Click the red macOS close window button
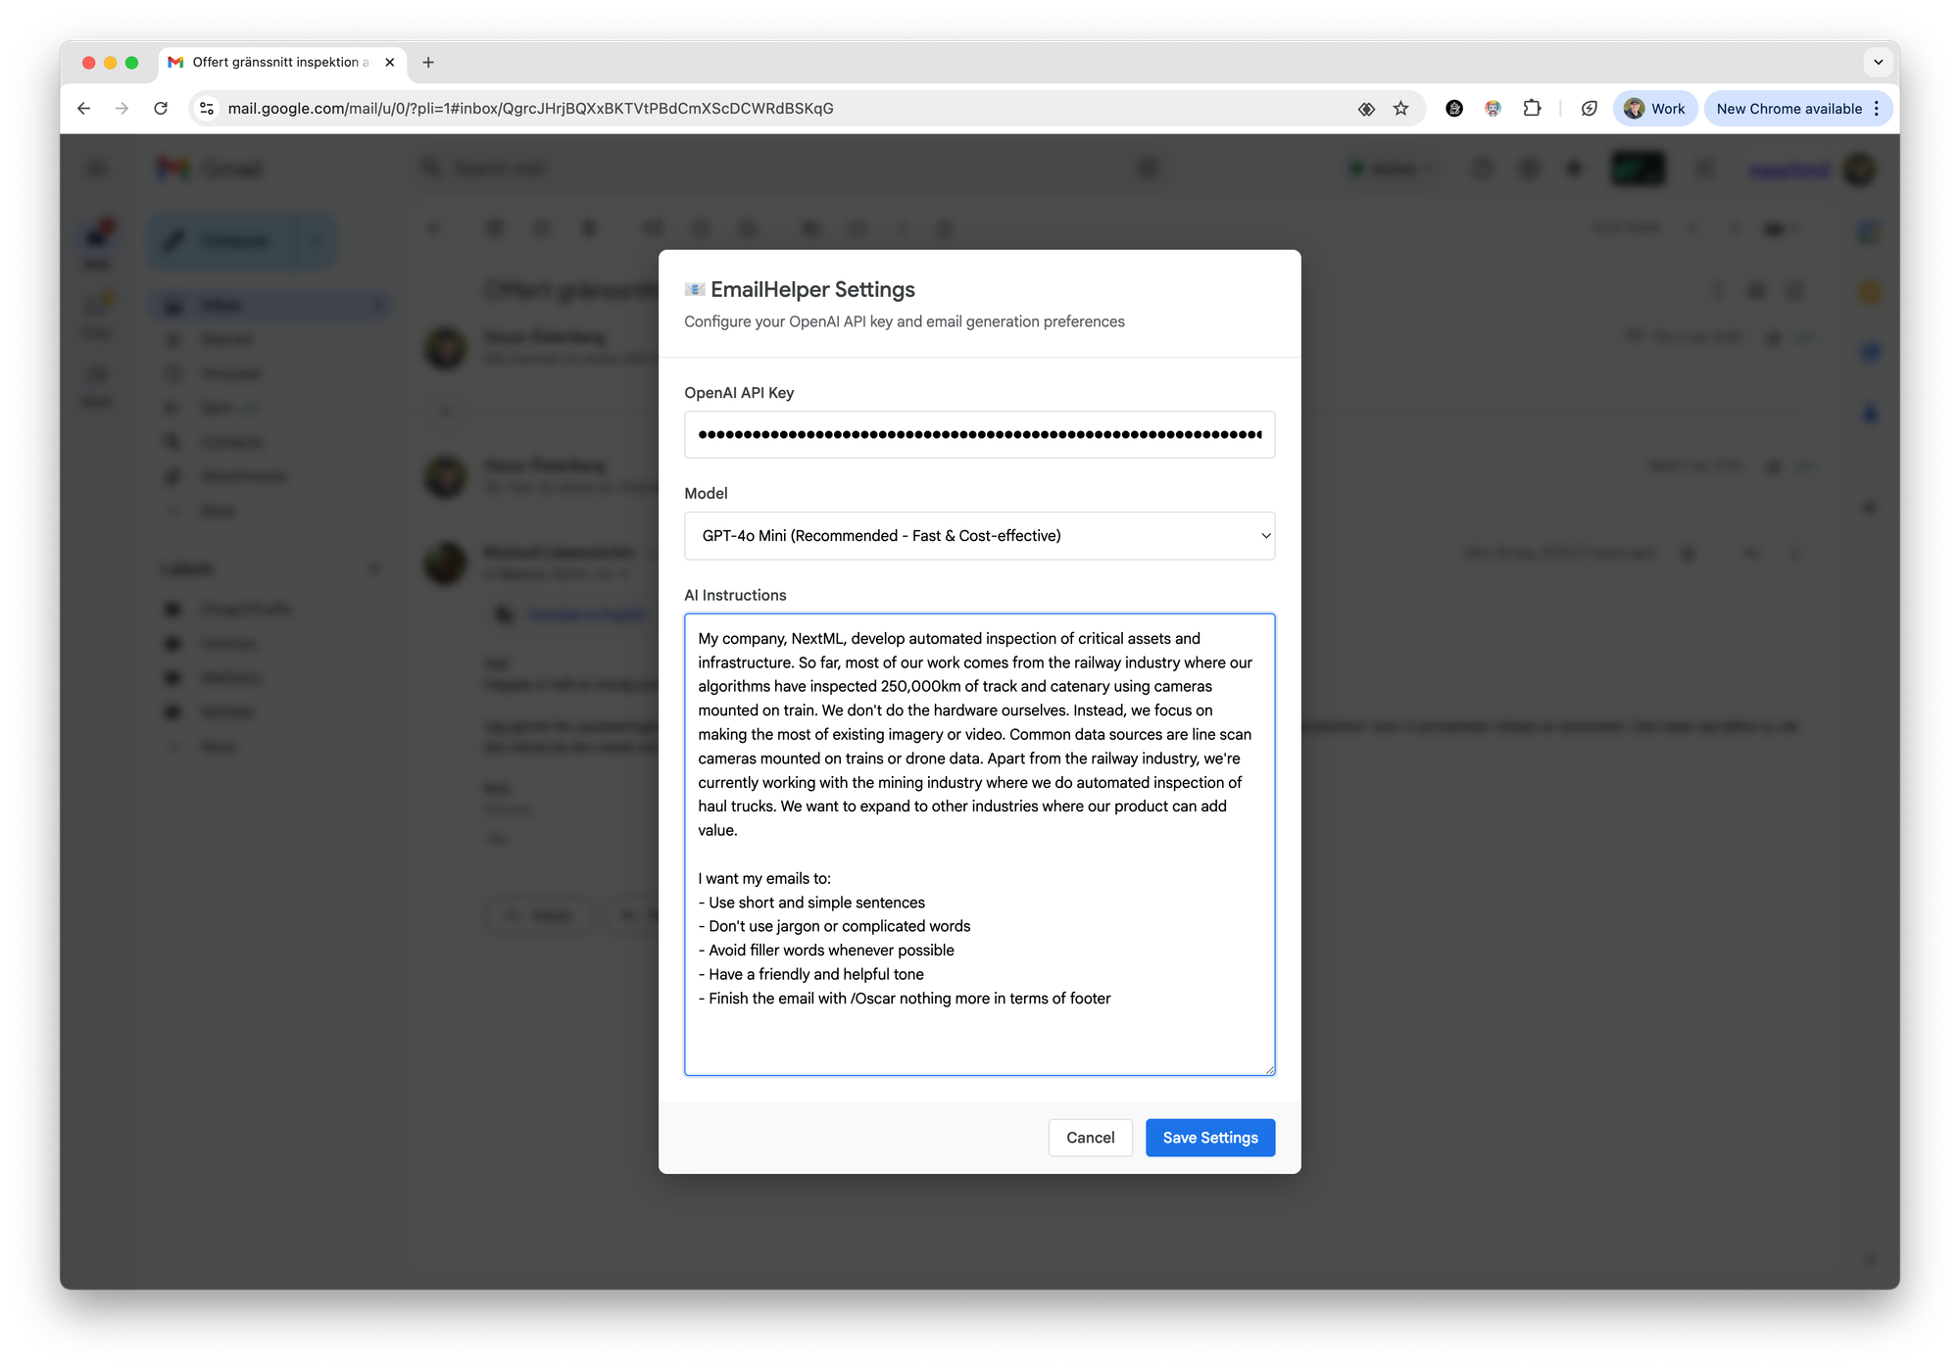 [x=89, y=63]
